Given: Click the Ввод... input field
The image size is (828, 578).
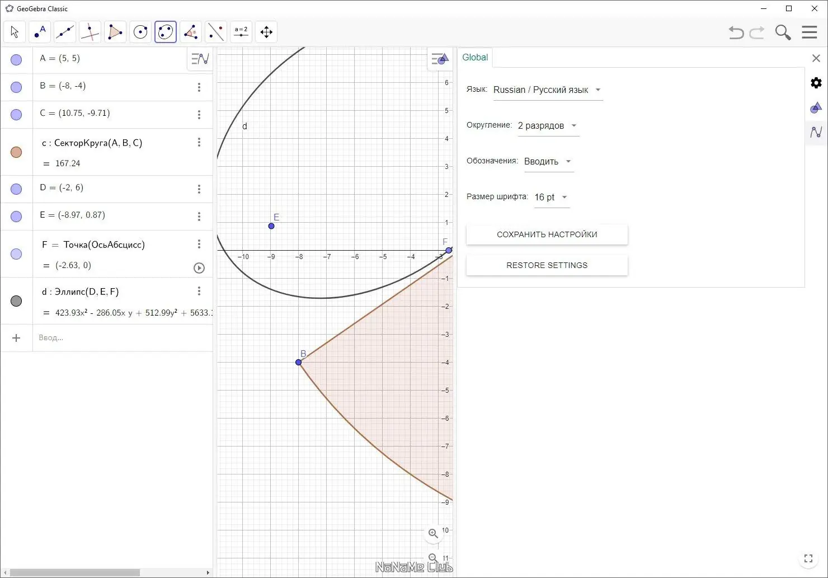Looking at the screenshot, I should (123, 338).
